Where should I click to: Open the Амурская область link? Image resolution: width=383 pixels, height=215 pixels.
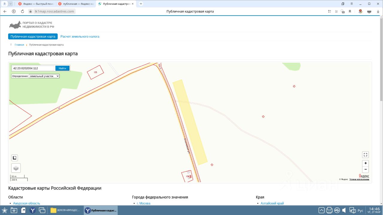point(27,203)
